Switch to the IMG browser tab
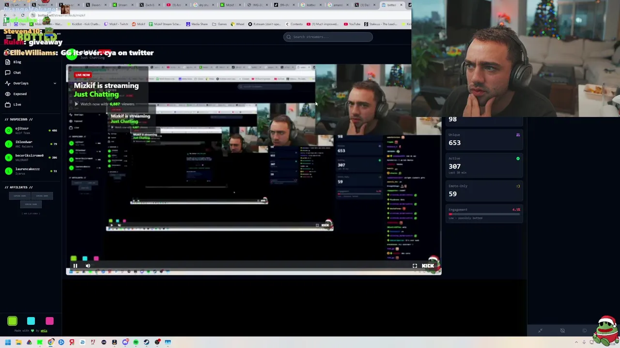 257,5
